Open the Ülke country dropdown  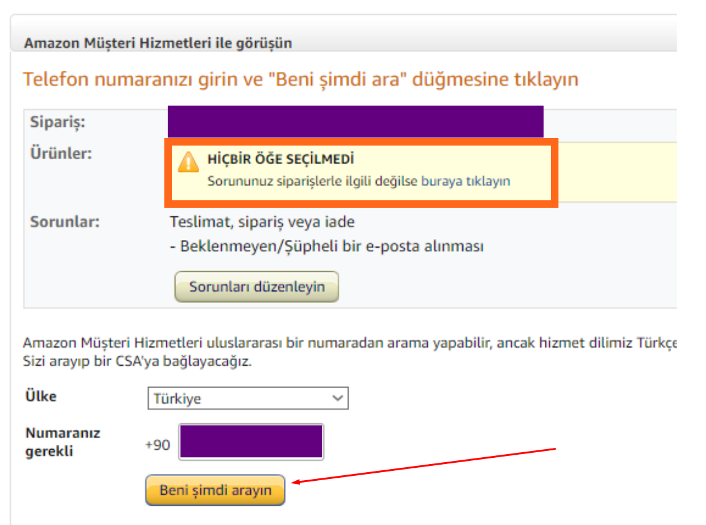click(x=248, y=399)
